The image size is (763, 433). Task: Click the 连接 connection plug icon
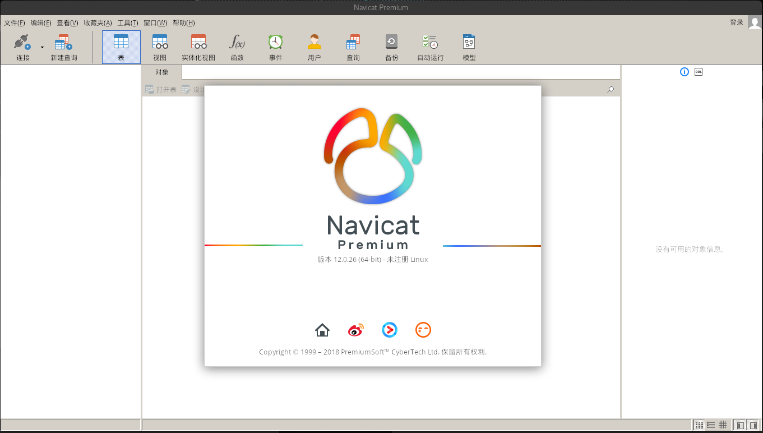22,43
